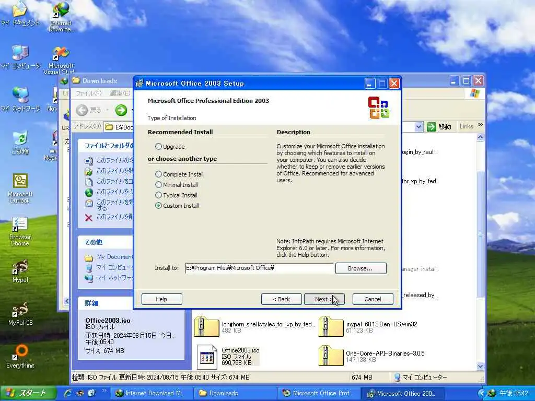The height and width of the screenshot is (401, 535).
Task: Open the 編集(E) menu in Downloads window
Action: click(x=120, y=93)
